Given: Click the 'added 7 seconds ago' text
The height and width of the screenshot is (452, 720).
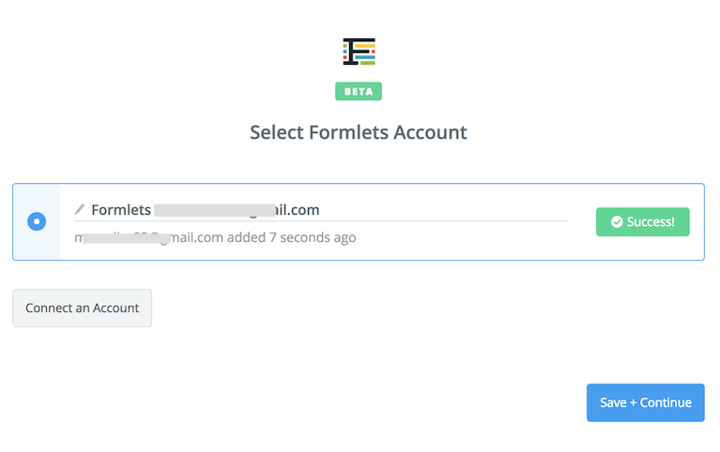Looking at the screenshot, I should [292, 237].
